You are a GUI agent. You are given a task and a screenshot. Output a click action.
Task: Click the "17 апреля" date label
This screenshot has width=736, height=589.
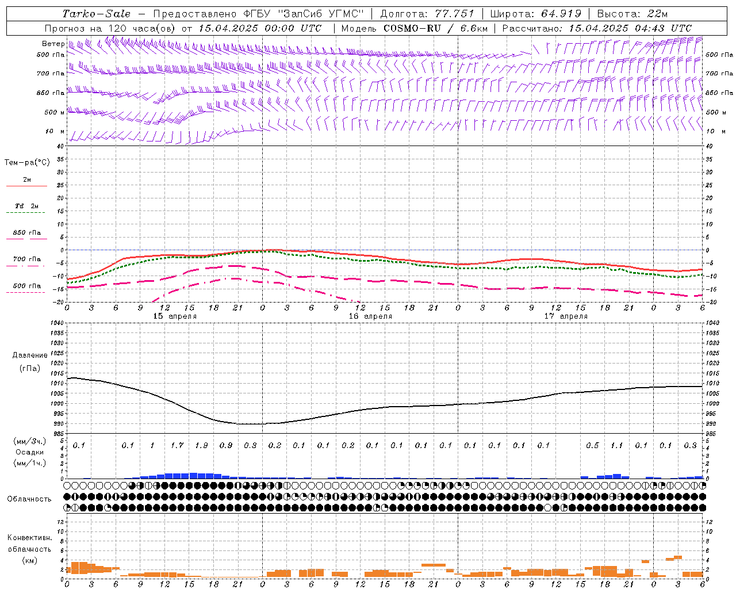pyautogui.click(x=566, y=316)
